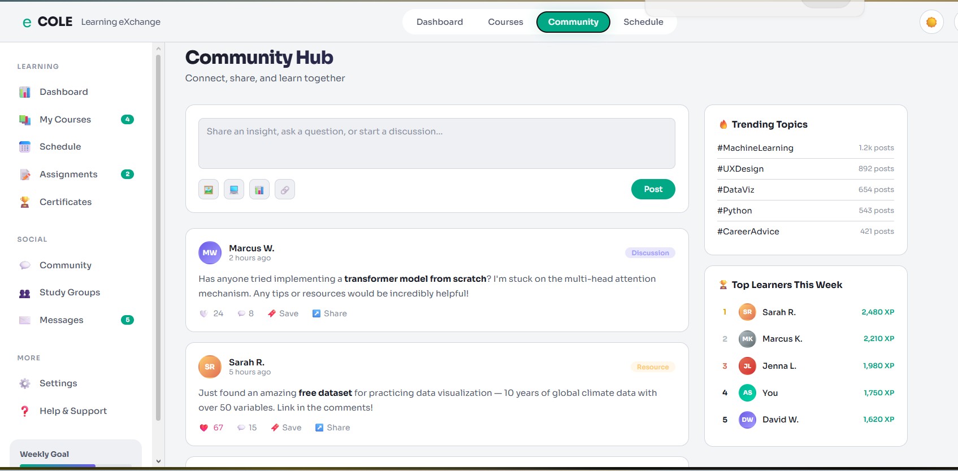Image resolution: width=958 pixels, height=471 pixels.
Task: Click the sidebar scrollbar up arrow
Action: click(158, 49)
